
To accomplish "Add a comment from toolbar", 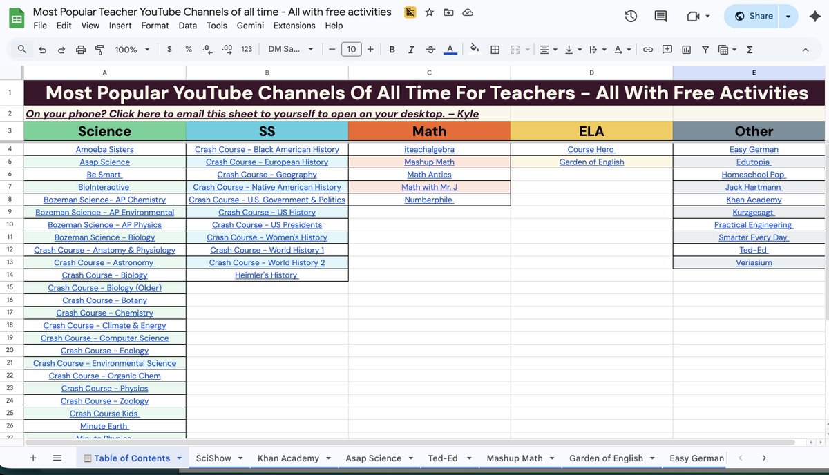I will point(667,50).
